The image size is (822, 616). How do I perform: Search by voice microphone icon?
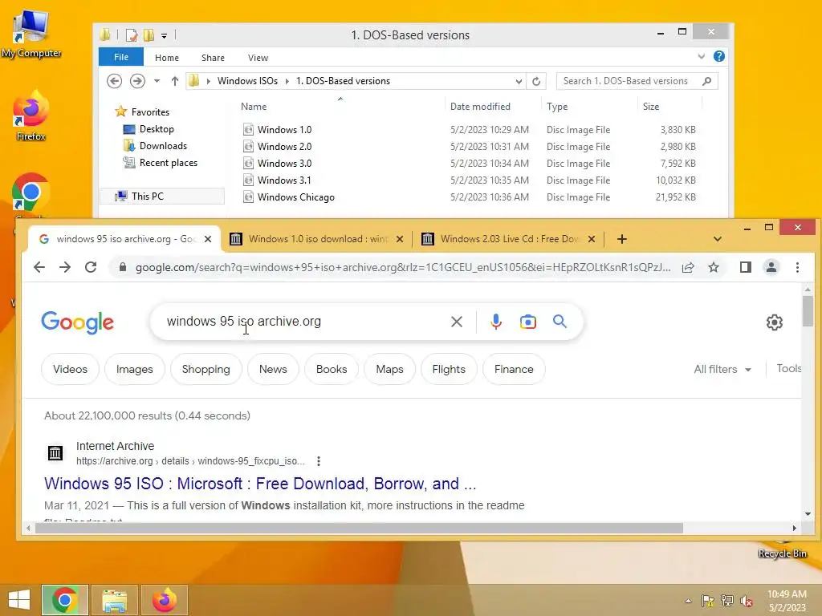point(496,321)
